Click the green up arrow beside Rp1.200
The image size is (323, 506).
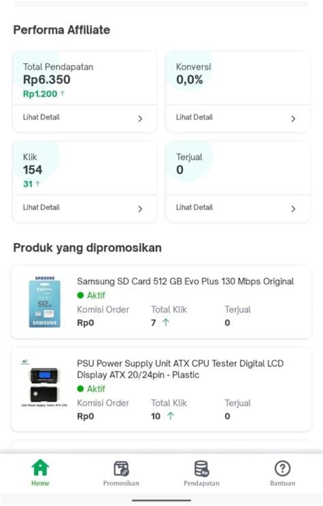pos(63,94)
